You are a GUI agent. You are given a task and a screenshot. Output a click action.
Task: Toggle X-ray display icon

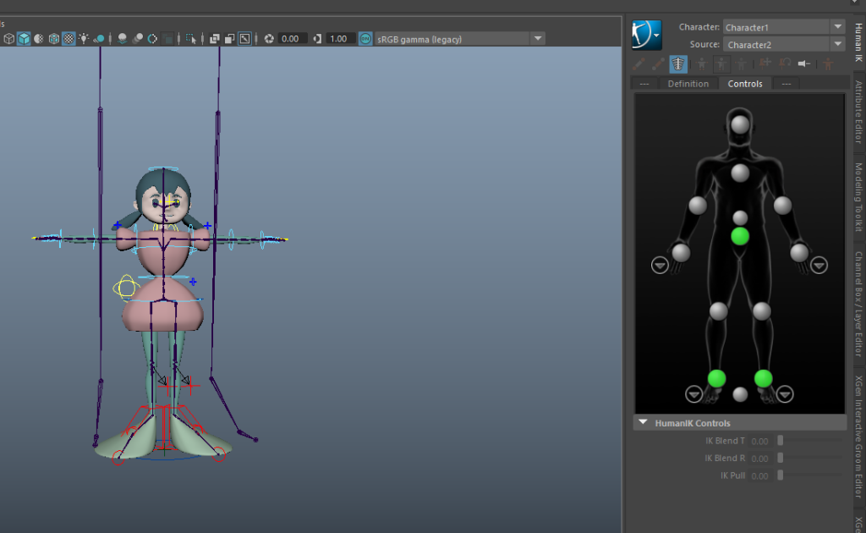click(214, 39)
